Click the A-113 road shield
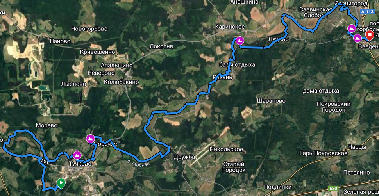Screen dimensions: 379x196 pyautogui.click(x=366, y=11)
